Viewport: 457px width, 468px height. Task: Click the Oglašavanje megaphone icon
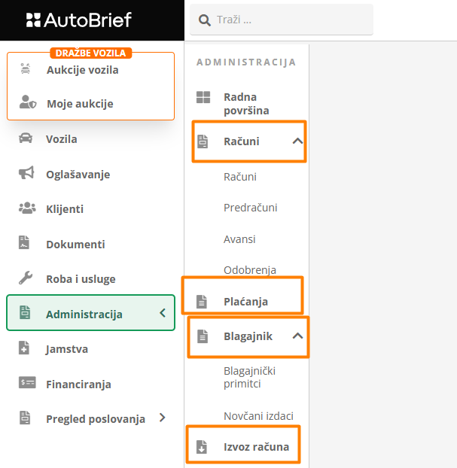coord(26,174)
